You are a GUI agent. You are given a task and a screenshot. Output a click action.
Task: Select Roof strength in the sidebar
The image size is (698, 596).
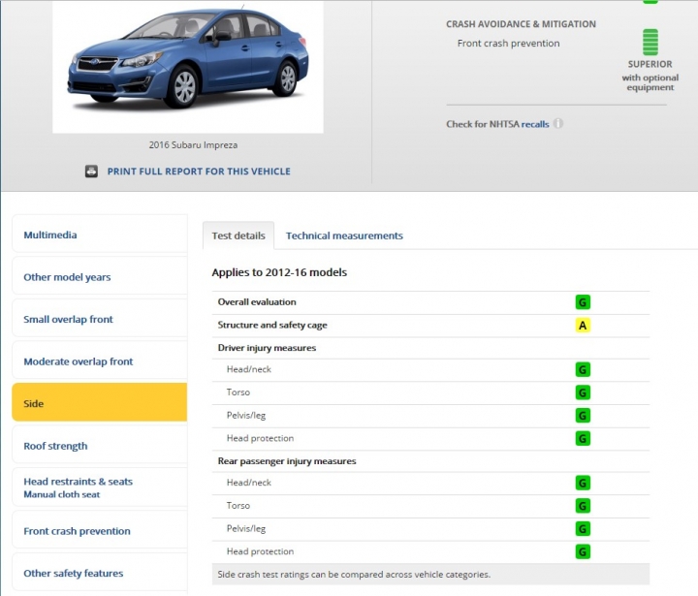[x=99, y=446]
